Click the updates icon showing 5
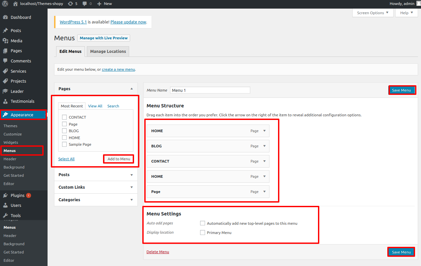This screenshot has width=421, height=266. pos(70,4)
